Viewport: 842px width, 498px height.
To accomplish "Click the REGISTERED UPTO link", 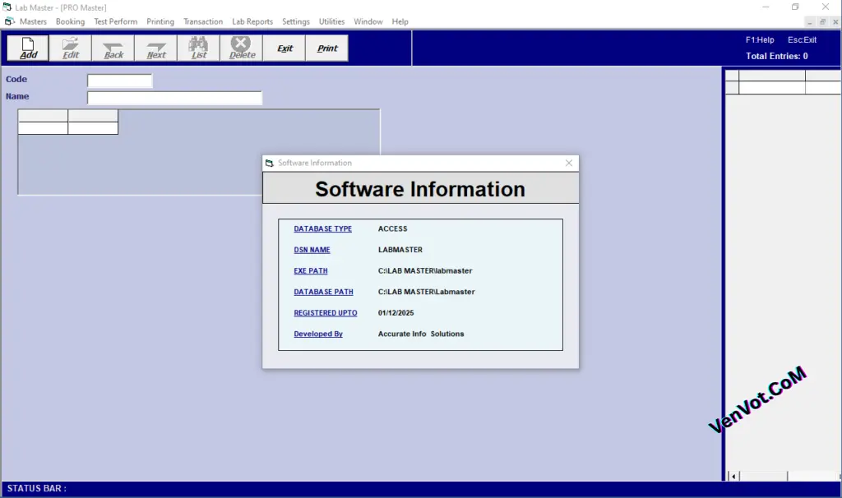I will coord(326,312).
